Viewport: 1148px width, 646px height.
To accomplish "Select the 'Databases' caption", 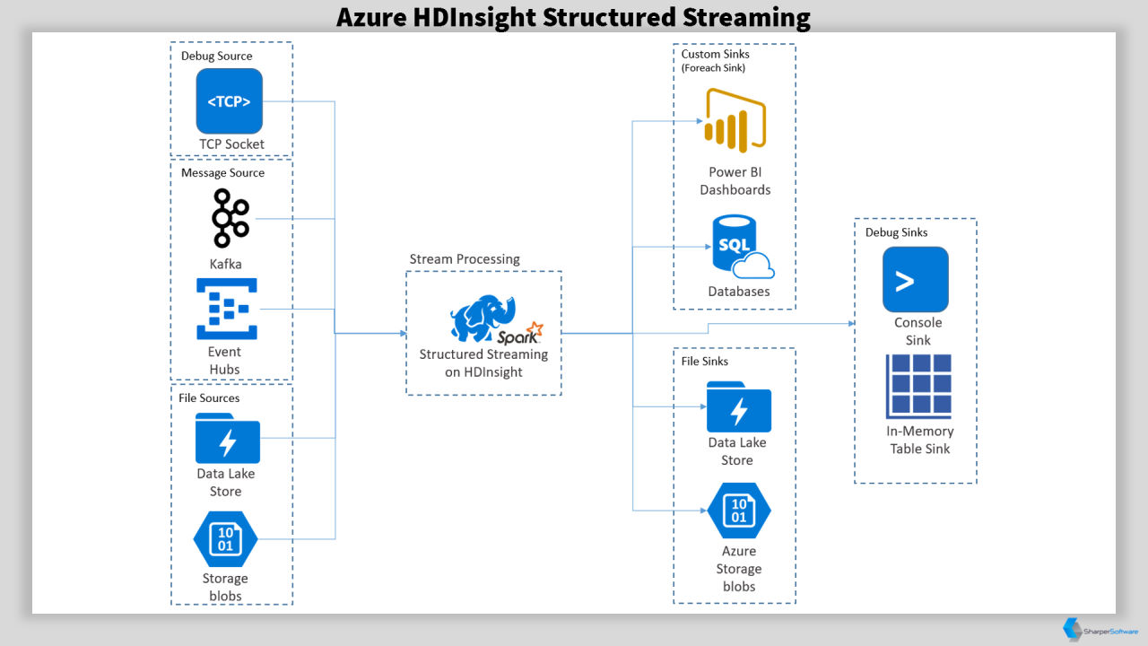I will [739, 292].
